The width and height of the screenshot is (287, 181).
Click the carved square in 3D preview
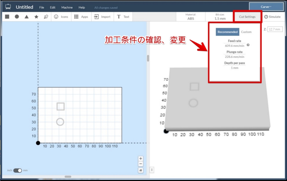194,87
